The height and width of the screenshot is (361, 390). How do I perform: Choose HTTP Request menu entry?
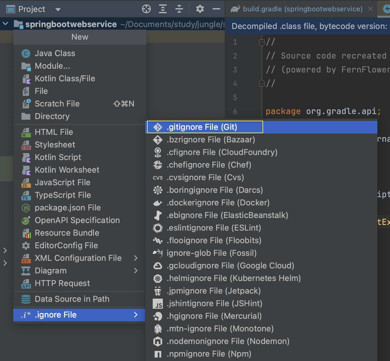[x=80, y=283]
